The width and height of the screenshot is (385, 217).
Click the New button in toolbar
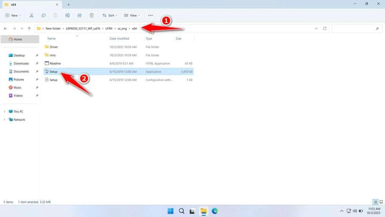(x=13, y=15)
